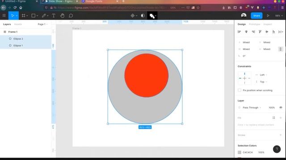Screen dimensions: 286x160
Task: Open Move tool dropdown arrow
Action: point(17,16)
